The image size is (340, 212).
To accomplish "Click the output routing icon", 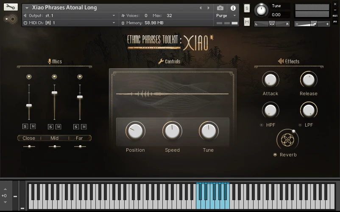I will tap(25, 15).
